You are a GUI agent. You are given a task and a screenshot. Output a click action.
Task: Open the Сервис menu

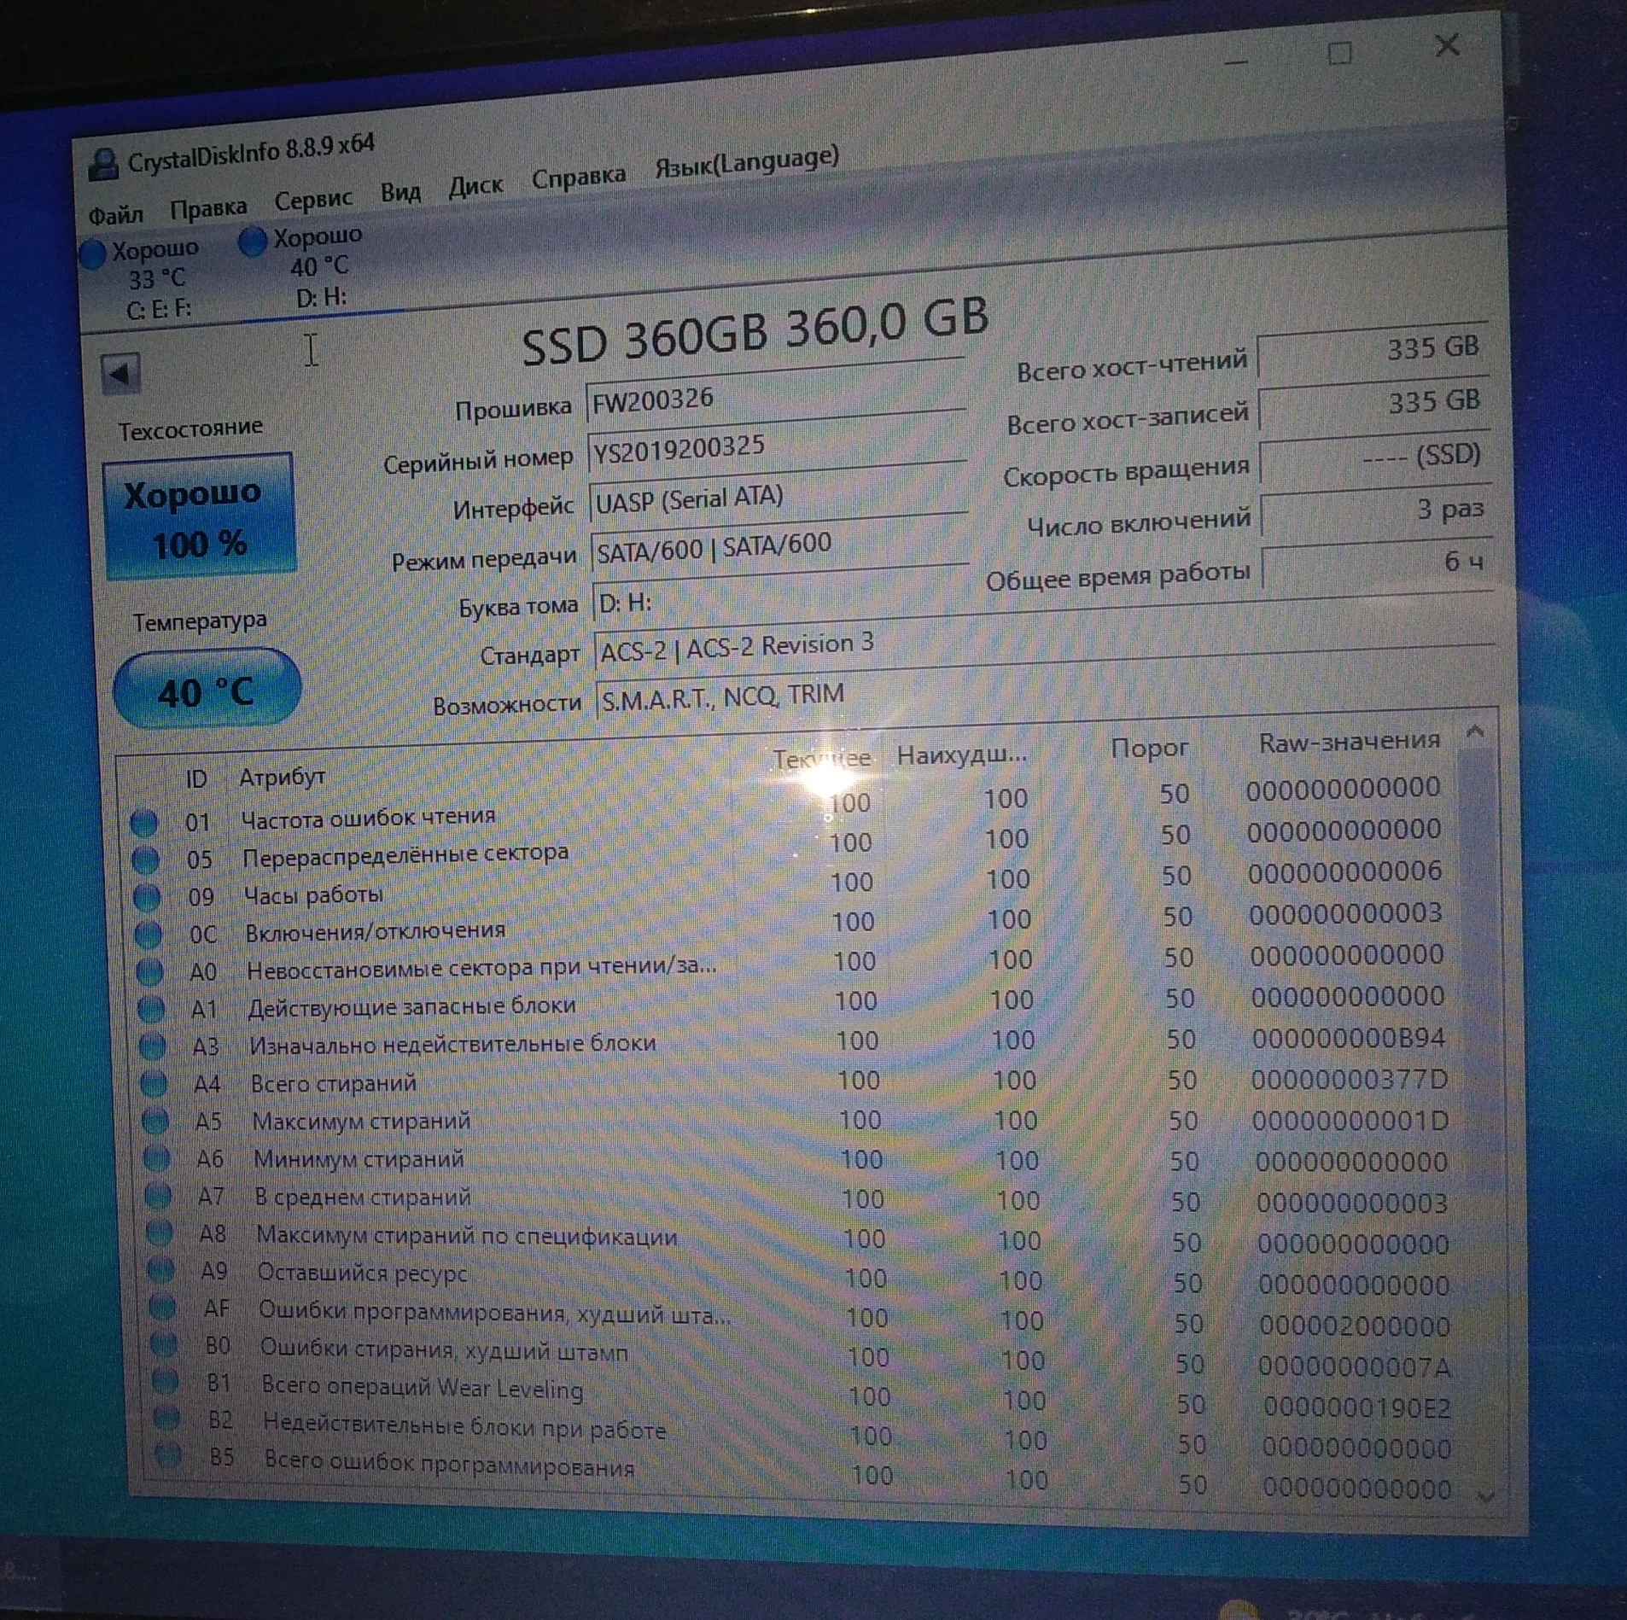(312, 199)
